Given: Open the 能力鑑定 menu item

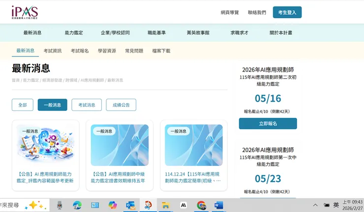Looking at the screenshot, I should pyautogui.click(x=74, y=33).
